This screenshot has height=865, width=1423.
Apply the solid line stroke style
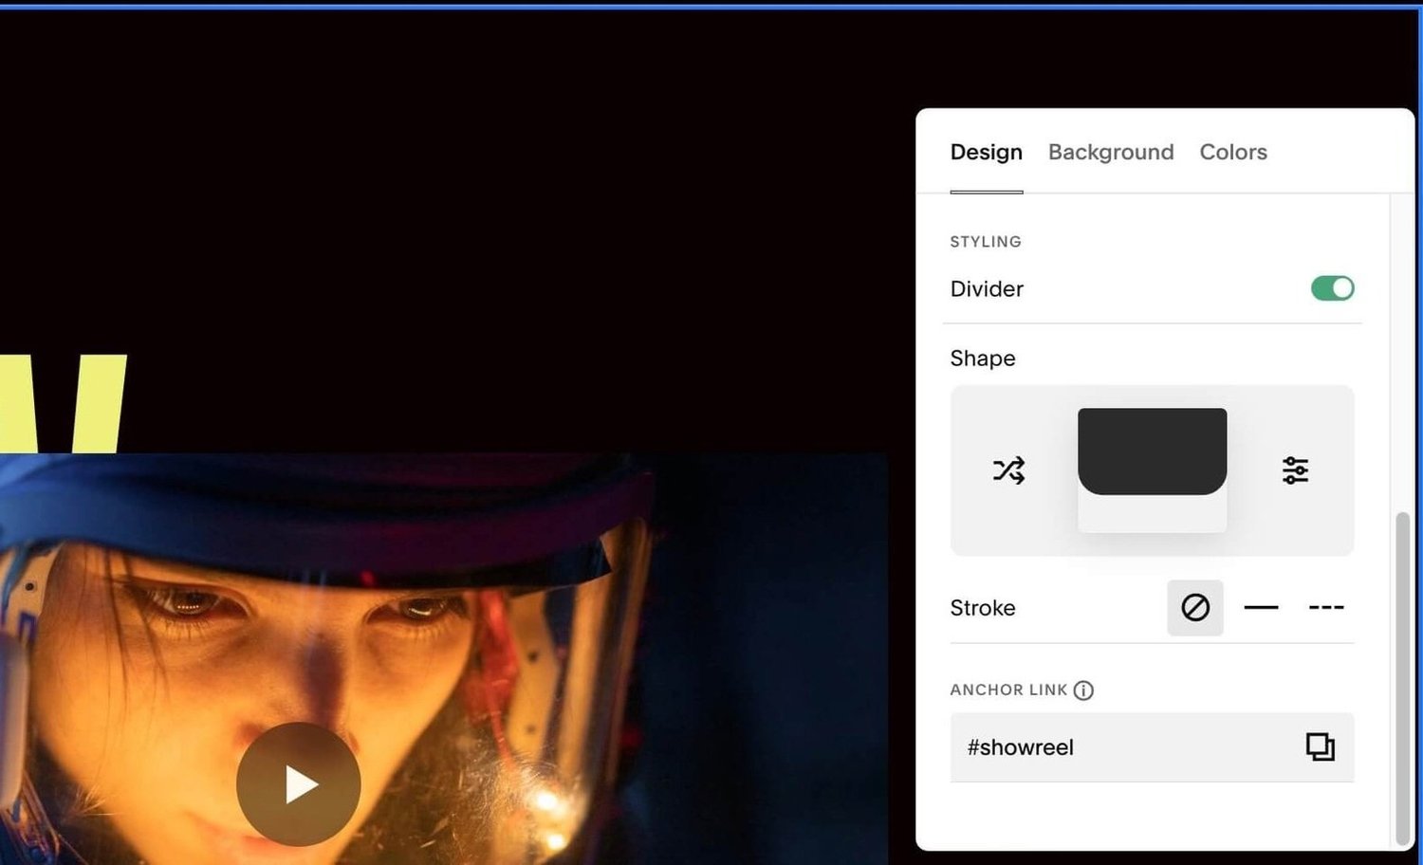click(x=1261, y=607)
